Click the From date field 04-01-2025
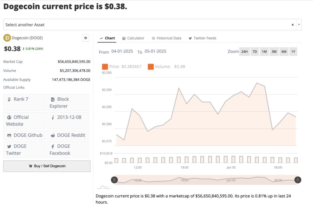 pos(122,51)
